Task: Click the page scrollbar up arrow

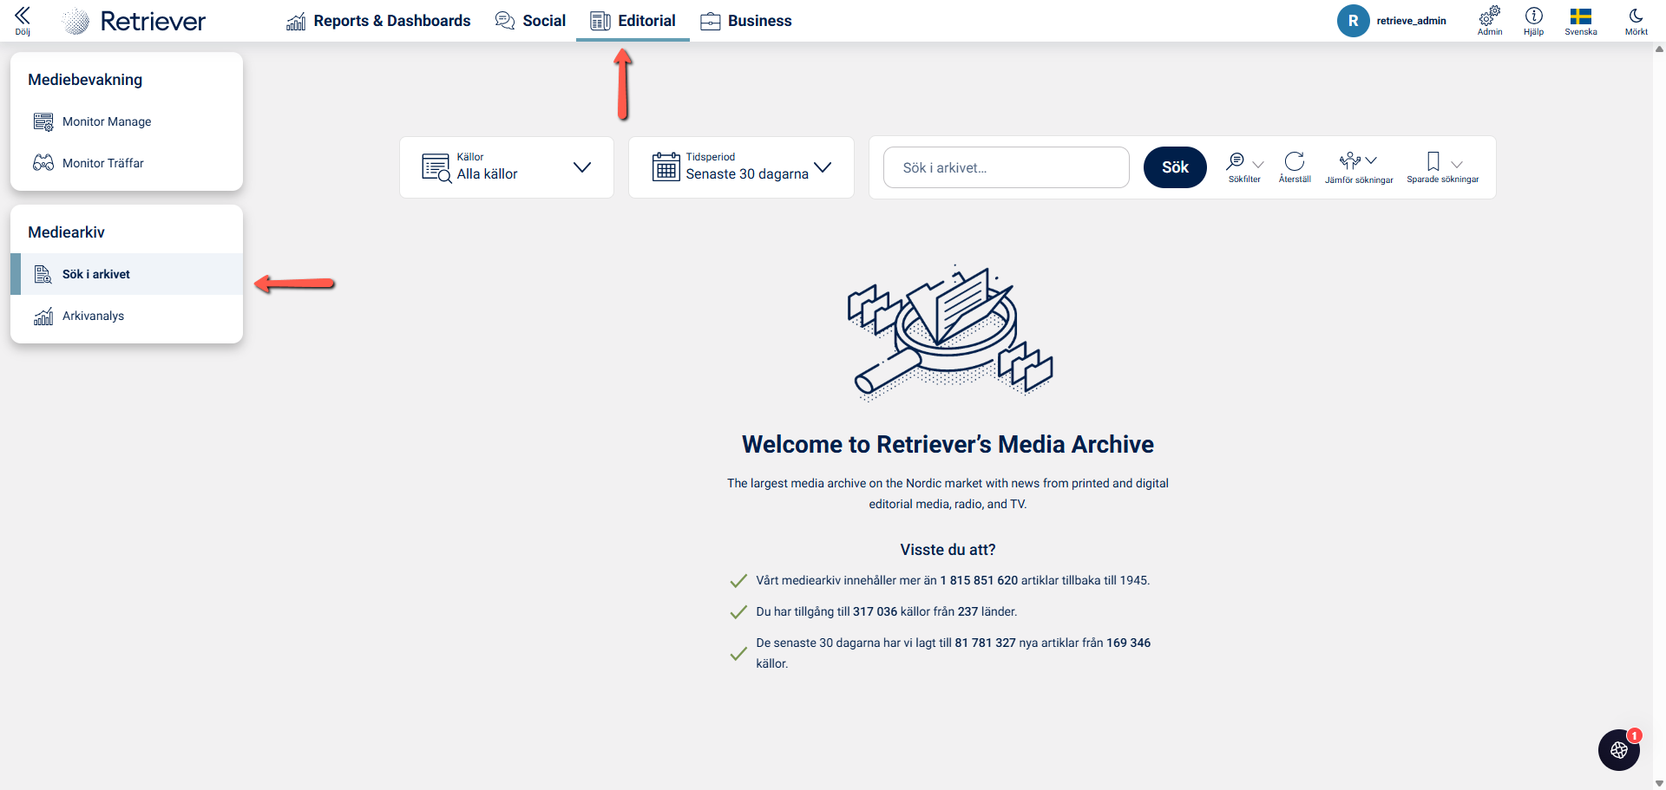Action: (x=1659, y=49)
